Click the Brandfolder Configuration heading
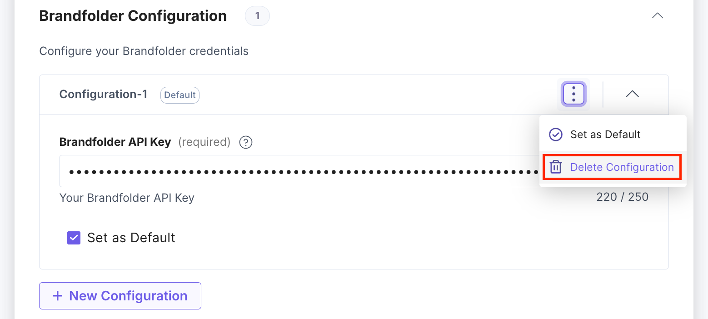The height and width of the screenshot is (319, 708). pyautogui.click(x=133, y=15)
